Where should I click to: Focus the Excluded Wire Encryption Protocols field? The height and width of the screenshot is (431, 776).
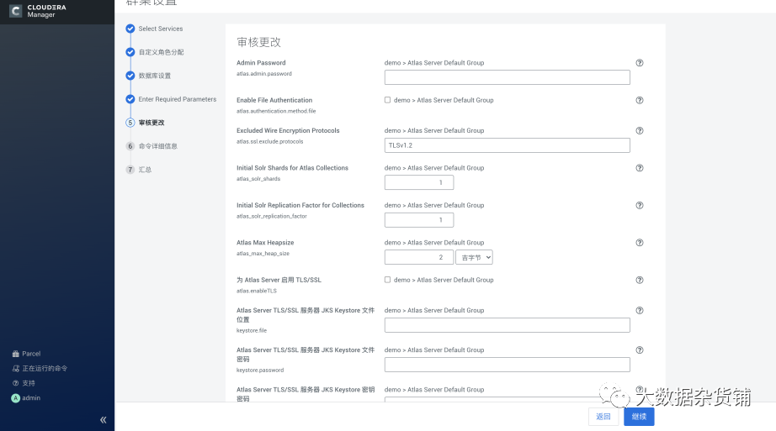click(x=507, y=145)
